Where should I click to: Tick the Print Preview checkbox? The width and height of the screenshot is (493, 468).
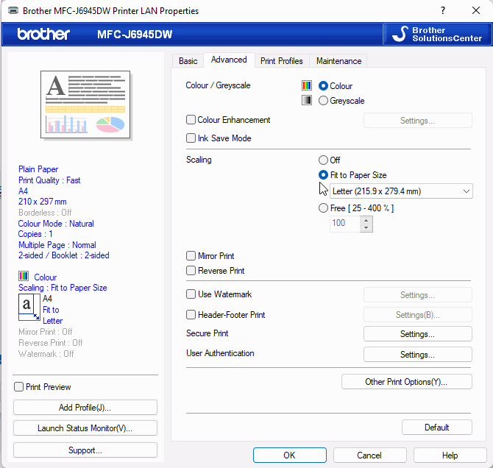click(19, 387)
